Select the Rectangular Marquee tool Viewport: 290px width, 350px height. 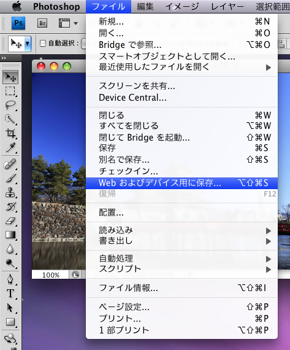click(10, 91)
